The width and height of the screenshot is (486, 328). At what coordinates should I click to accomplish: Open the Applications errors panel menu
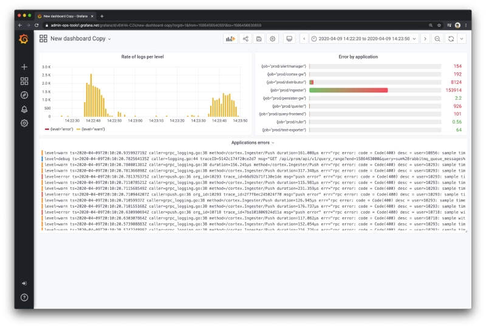pos(253,143)
